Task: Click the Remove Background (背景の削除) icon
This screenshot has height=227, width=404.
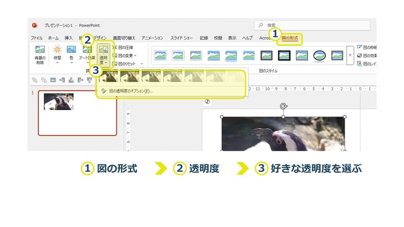Action: (40, 55)
